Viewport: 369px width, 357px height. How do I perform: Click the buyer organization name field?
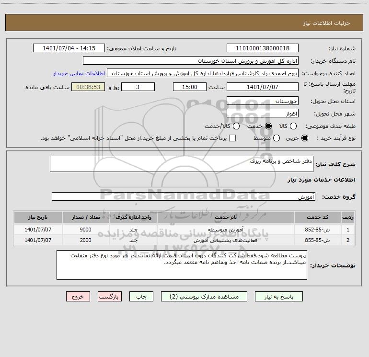191,61
